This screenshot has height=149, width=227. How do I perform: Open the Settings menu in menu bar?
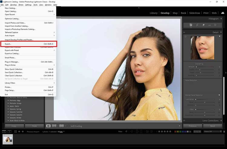tap(28, 5)
